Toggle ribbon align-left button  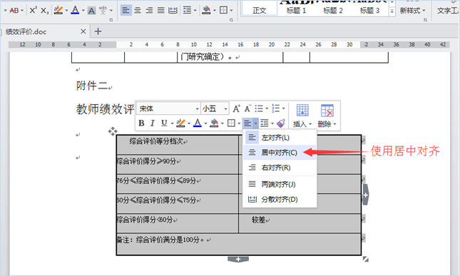pyautogui.click(x=126, y=11)
